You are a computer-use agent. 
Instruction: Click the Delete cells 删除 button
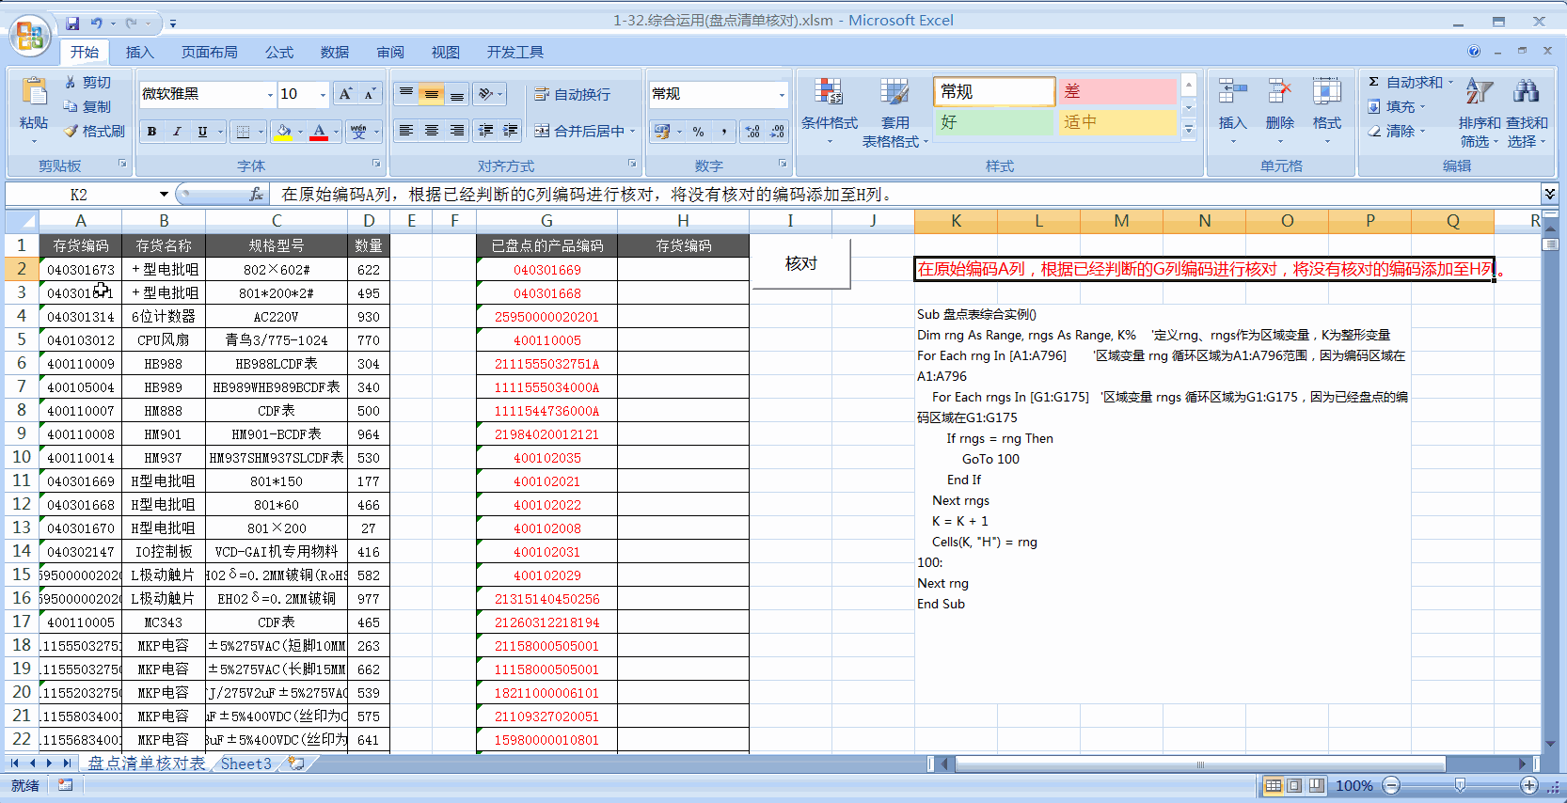coord(1279,111)
